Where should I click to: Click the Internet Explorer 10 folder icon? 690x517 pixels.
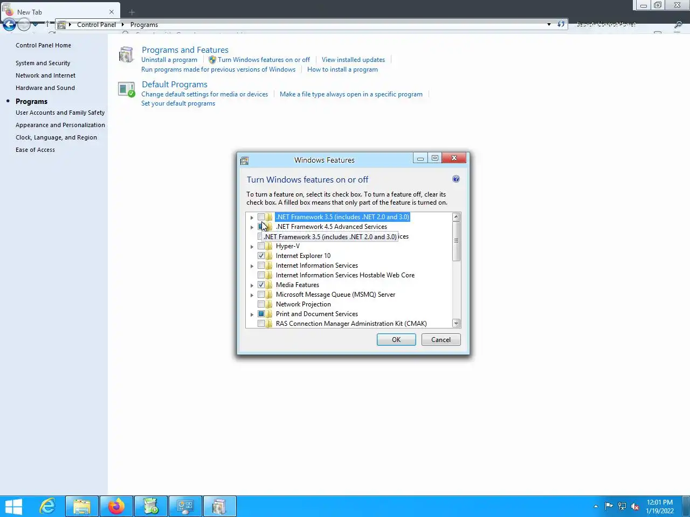(268, 256)
